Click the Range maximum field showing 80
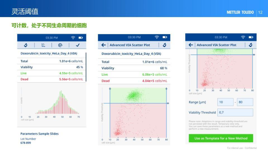 [x=245, y=102]
